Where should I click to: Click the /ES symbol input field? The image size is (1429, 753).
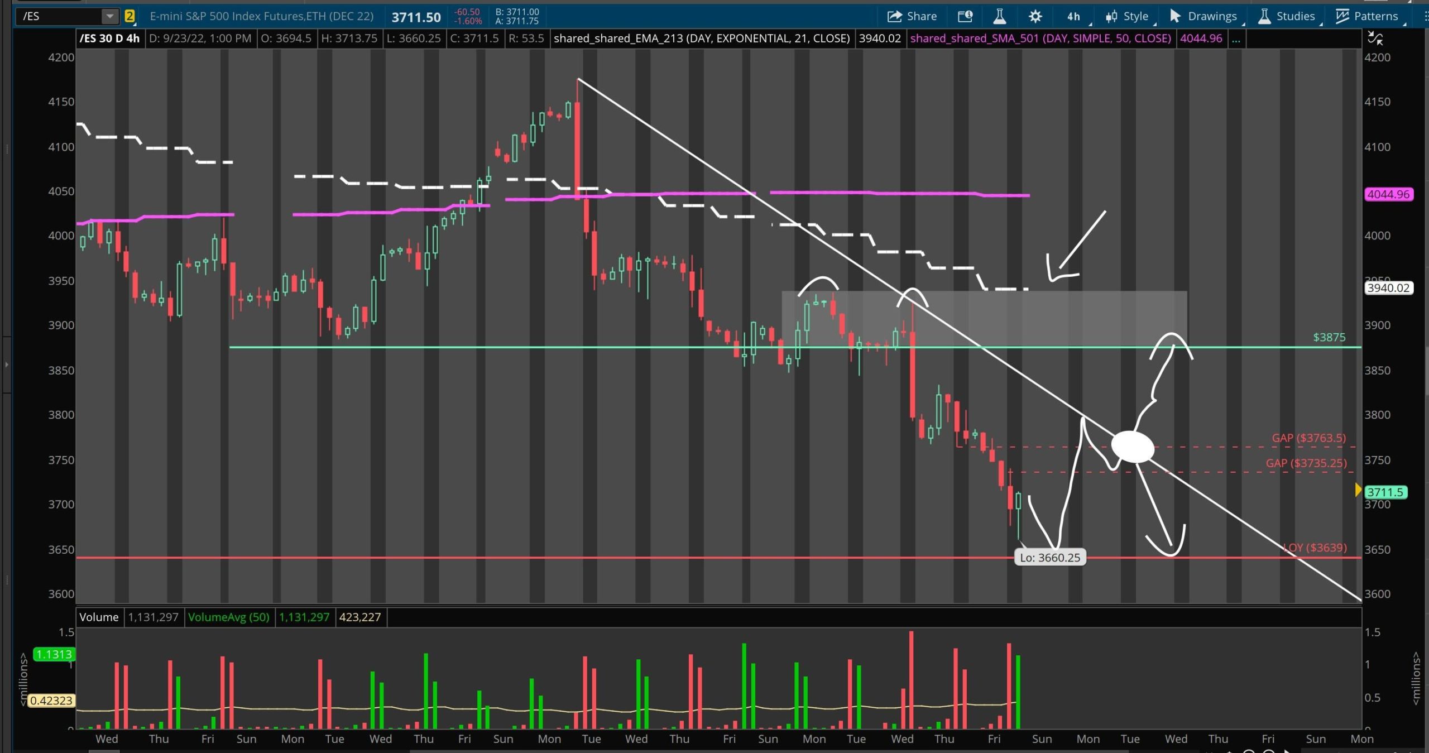click(x=60, y=16)
